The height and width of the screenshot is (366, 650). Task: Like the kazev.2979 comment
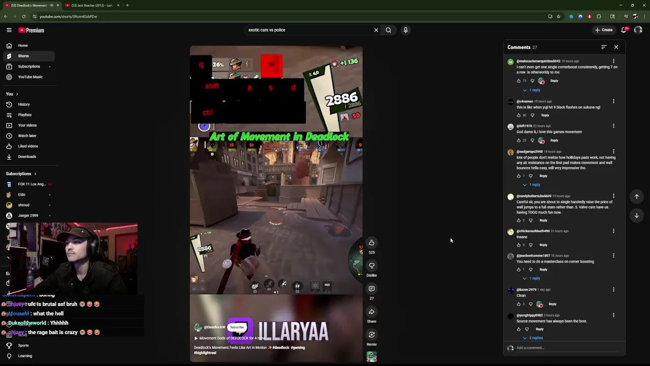pyautogui.click(x=518, y=304)
